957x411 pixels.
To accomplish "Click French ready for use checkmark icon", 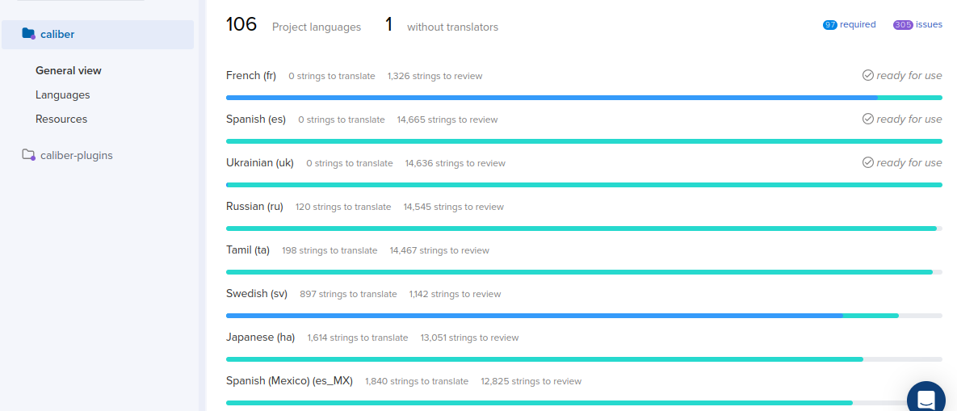I will (x=868, y=75).
